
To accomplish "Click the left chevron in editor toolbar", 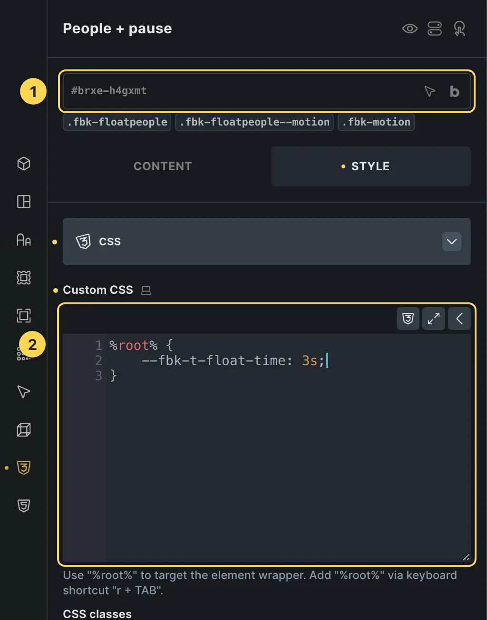I will click(459, 319).
